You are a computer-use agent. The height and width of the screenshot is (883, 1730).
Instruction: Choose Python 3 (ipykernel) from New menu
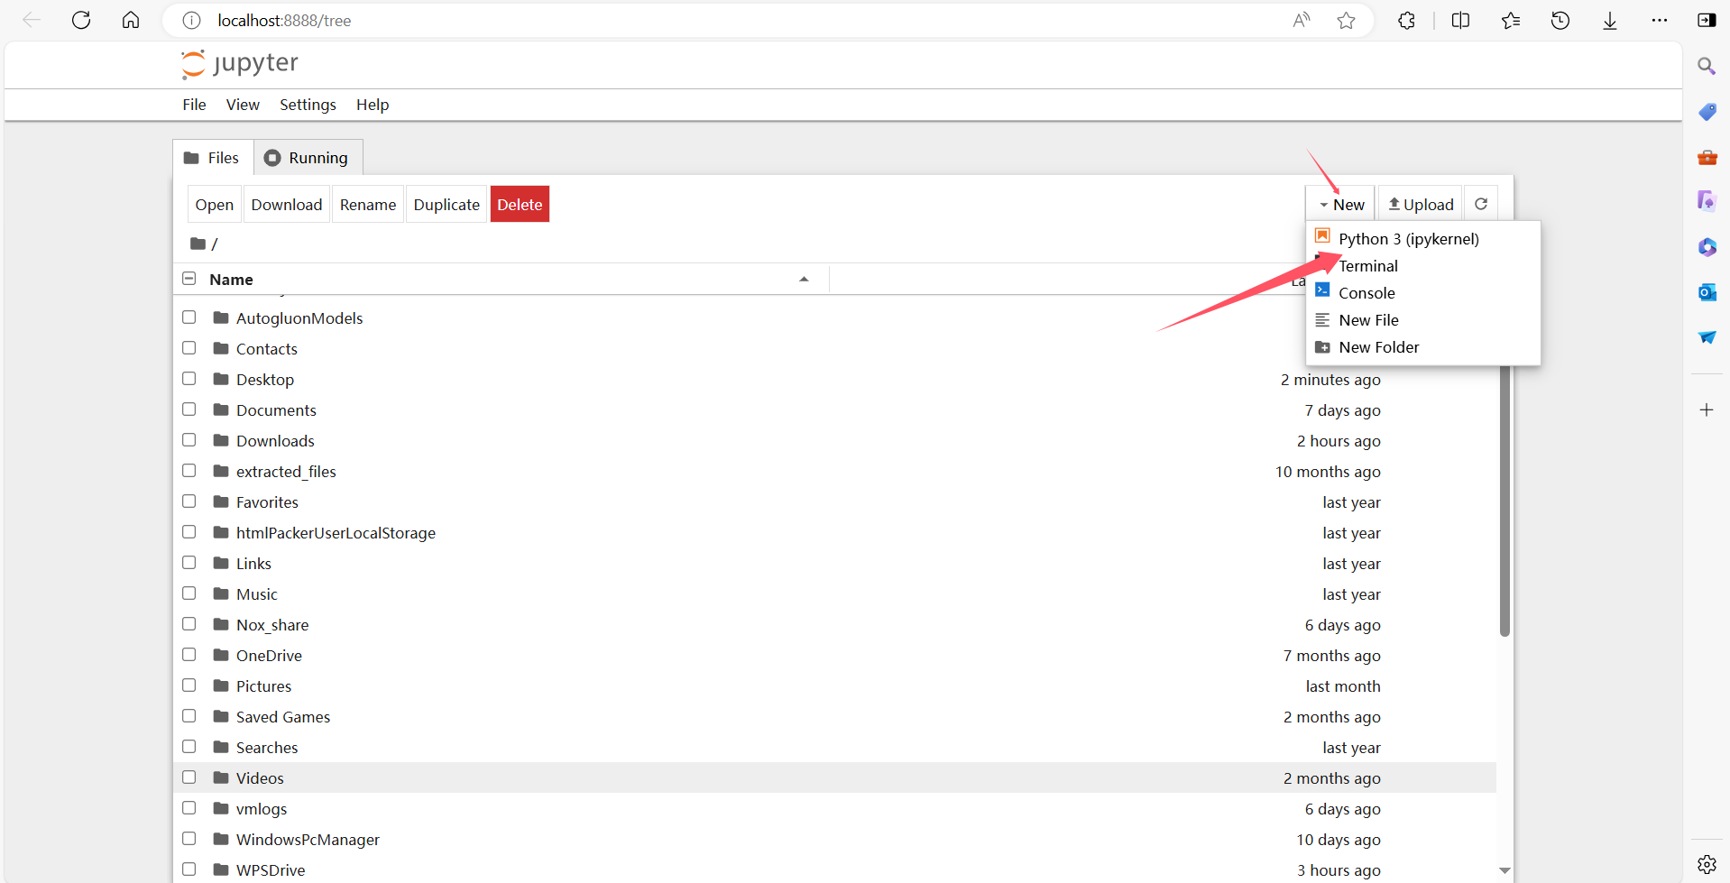pos(1408,239)
